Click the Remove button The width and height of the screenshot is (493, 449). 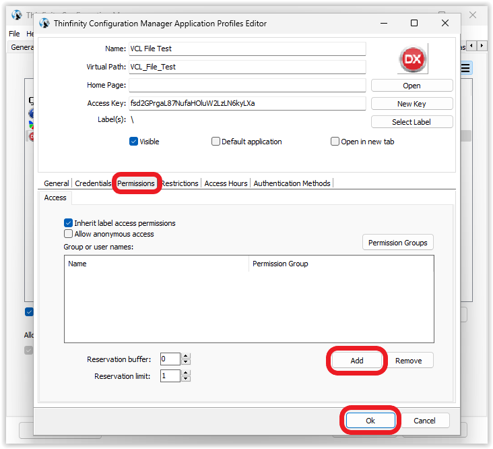tap(408, 361)
